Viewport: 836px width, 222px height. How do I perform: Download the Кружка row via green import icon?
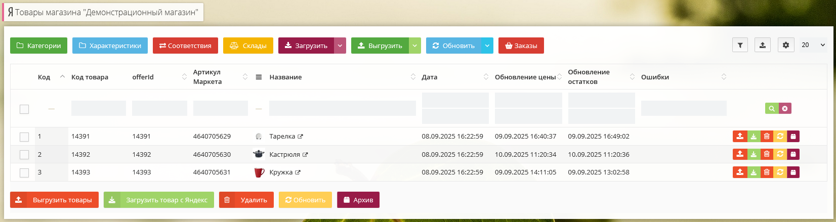[x=754, y=172]
